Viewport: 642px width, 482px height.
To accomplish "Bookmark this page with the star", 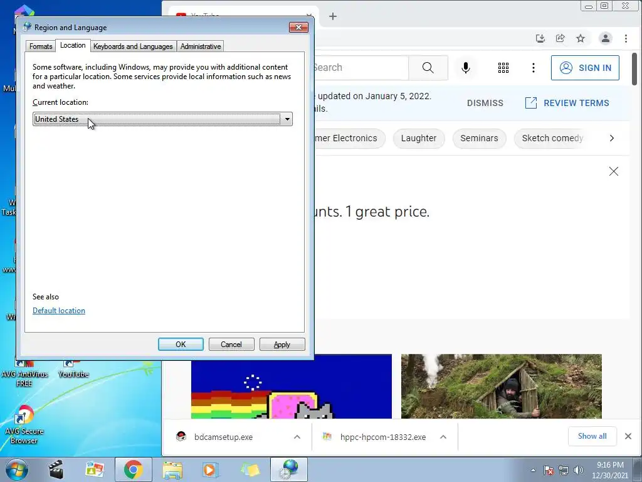I will [x=581, y=38].
